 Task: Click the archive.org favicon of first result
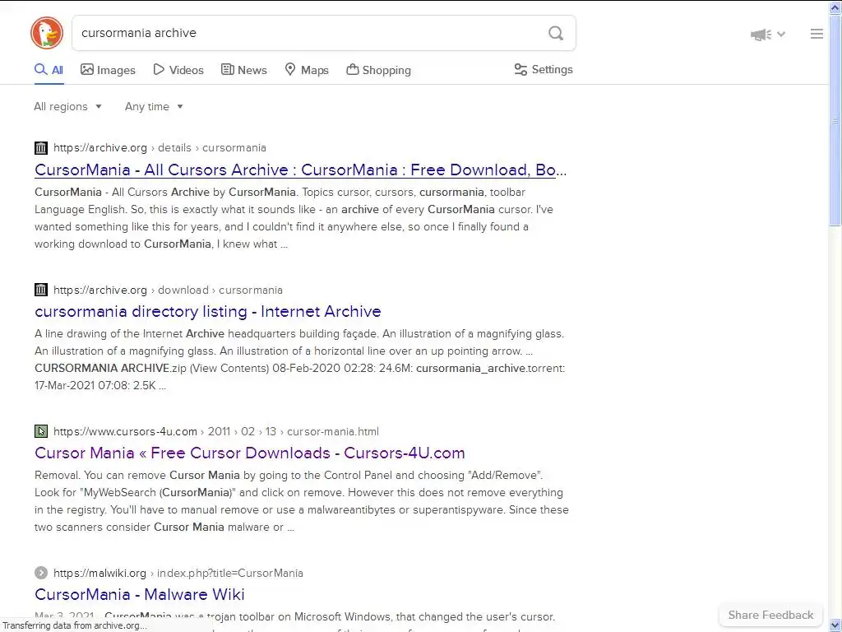[41, 148]
